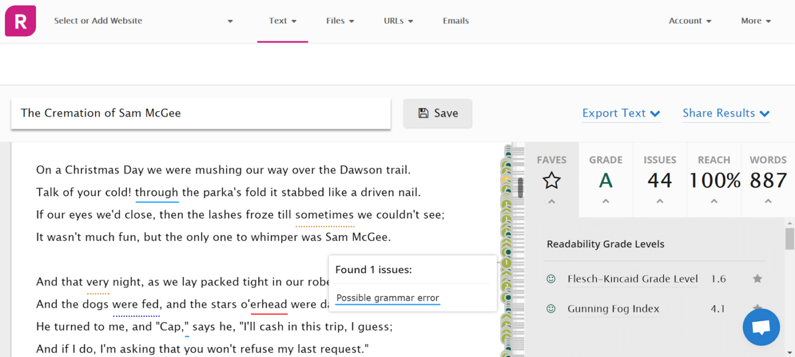Screen dimensions: 795x357
Task: Click the smiley beside Flesch-Kincaid Grade Level
Action: 550,279
